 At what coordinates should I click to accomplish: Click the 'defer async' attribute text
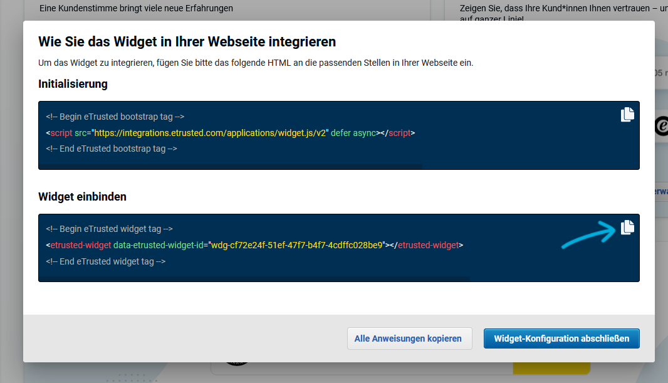pos(353,133)
